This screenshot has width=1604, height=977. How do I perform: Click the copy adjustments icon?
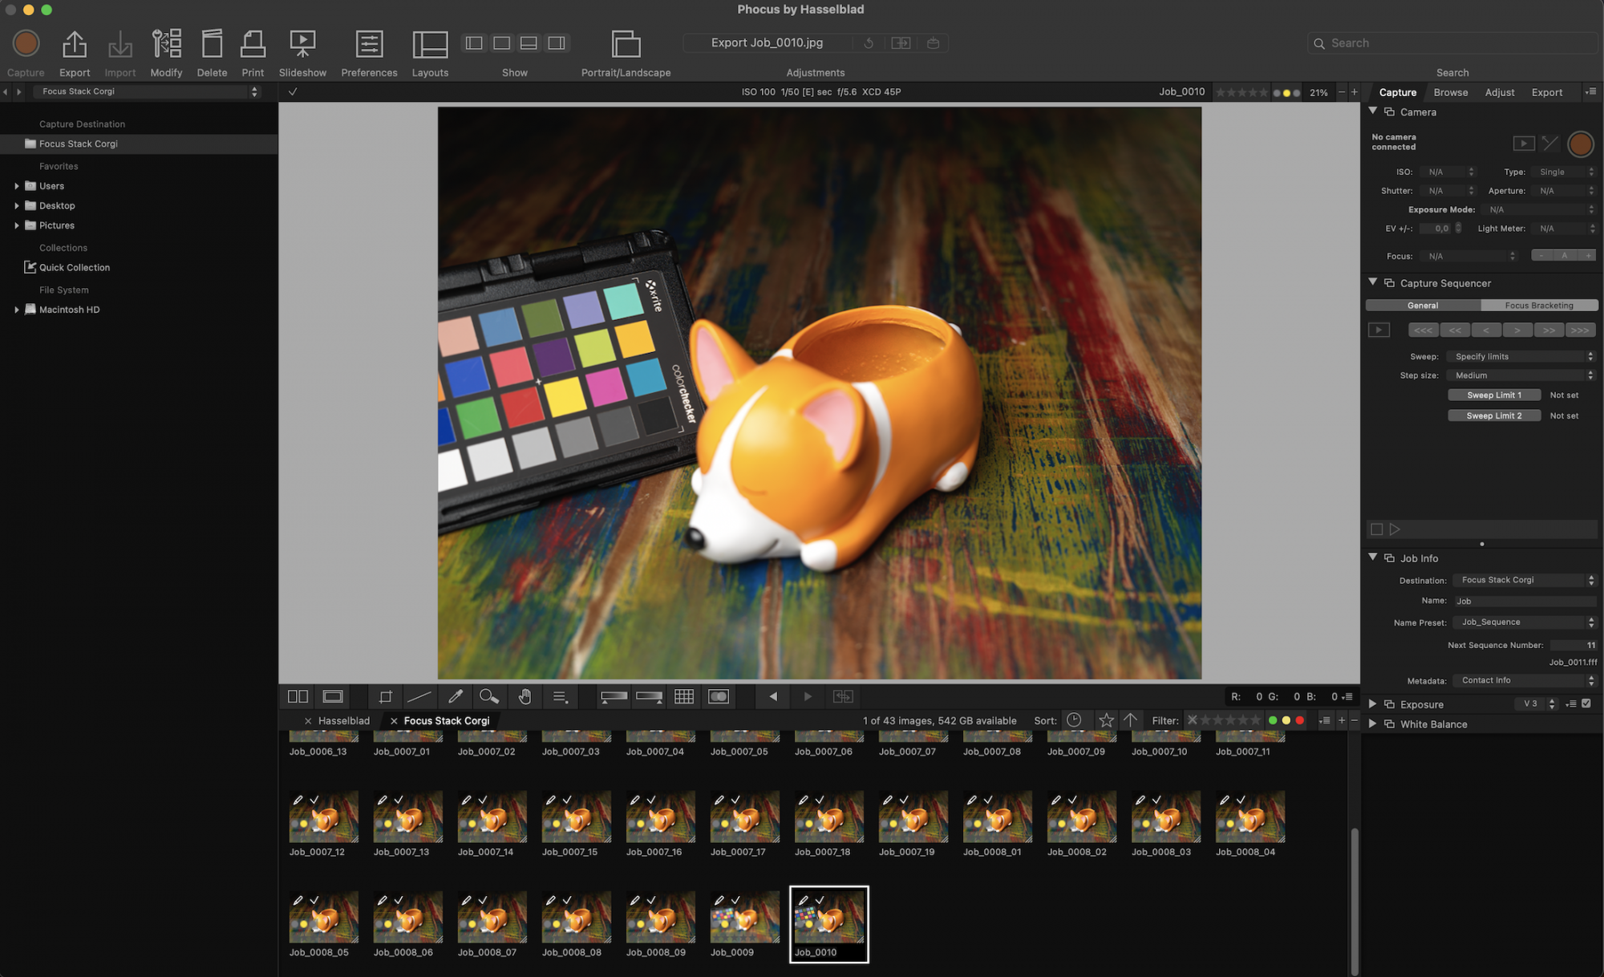tap(901, 43)
